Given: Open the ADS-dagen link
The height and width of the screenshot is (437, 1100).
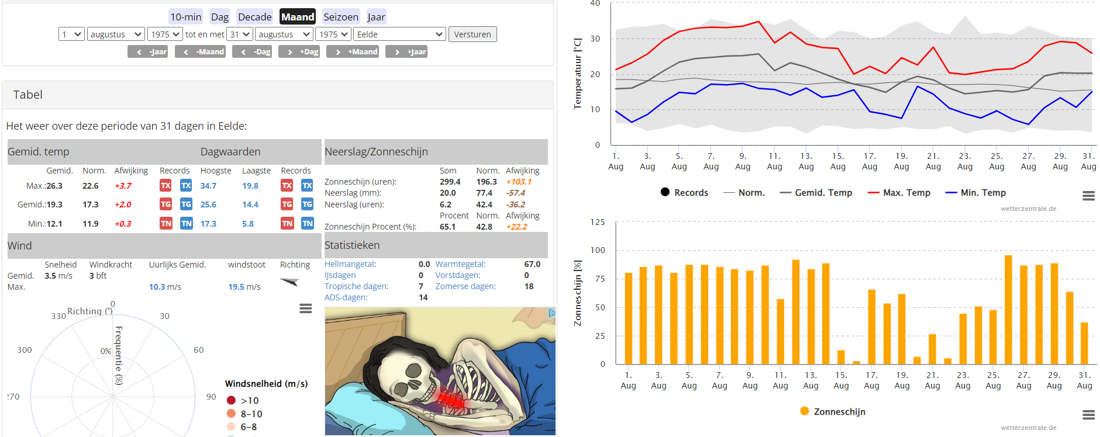Looking at the screenshot, I should pos(346,297).
